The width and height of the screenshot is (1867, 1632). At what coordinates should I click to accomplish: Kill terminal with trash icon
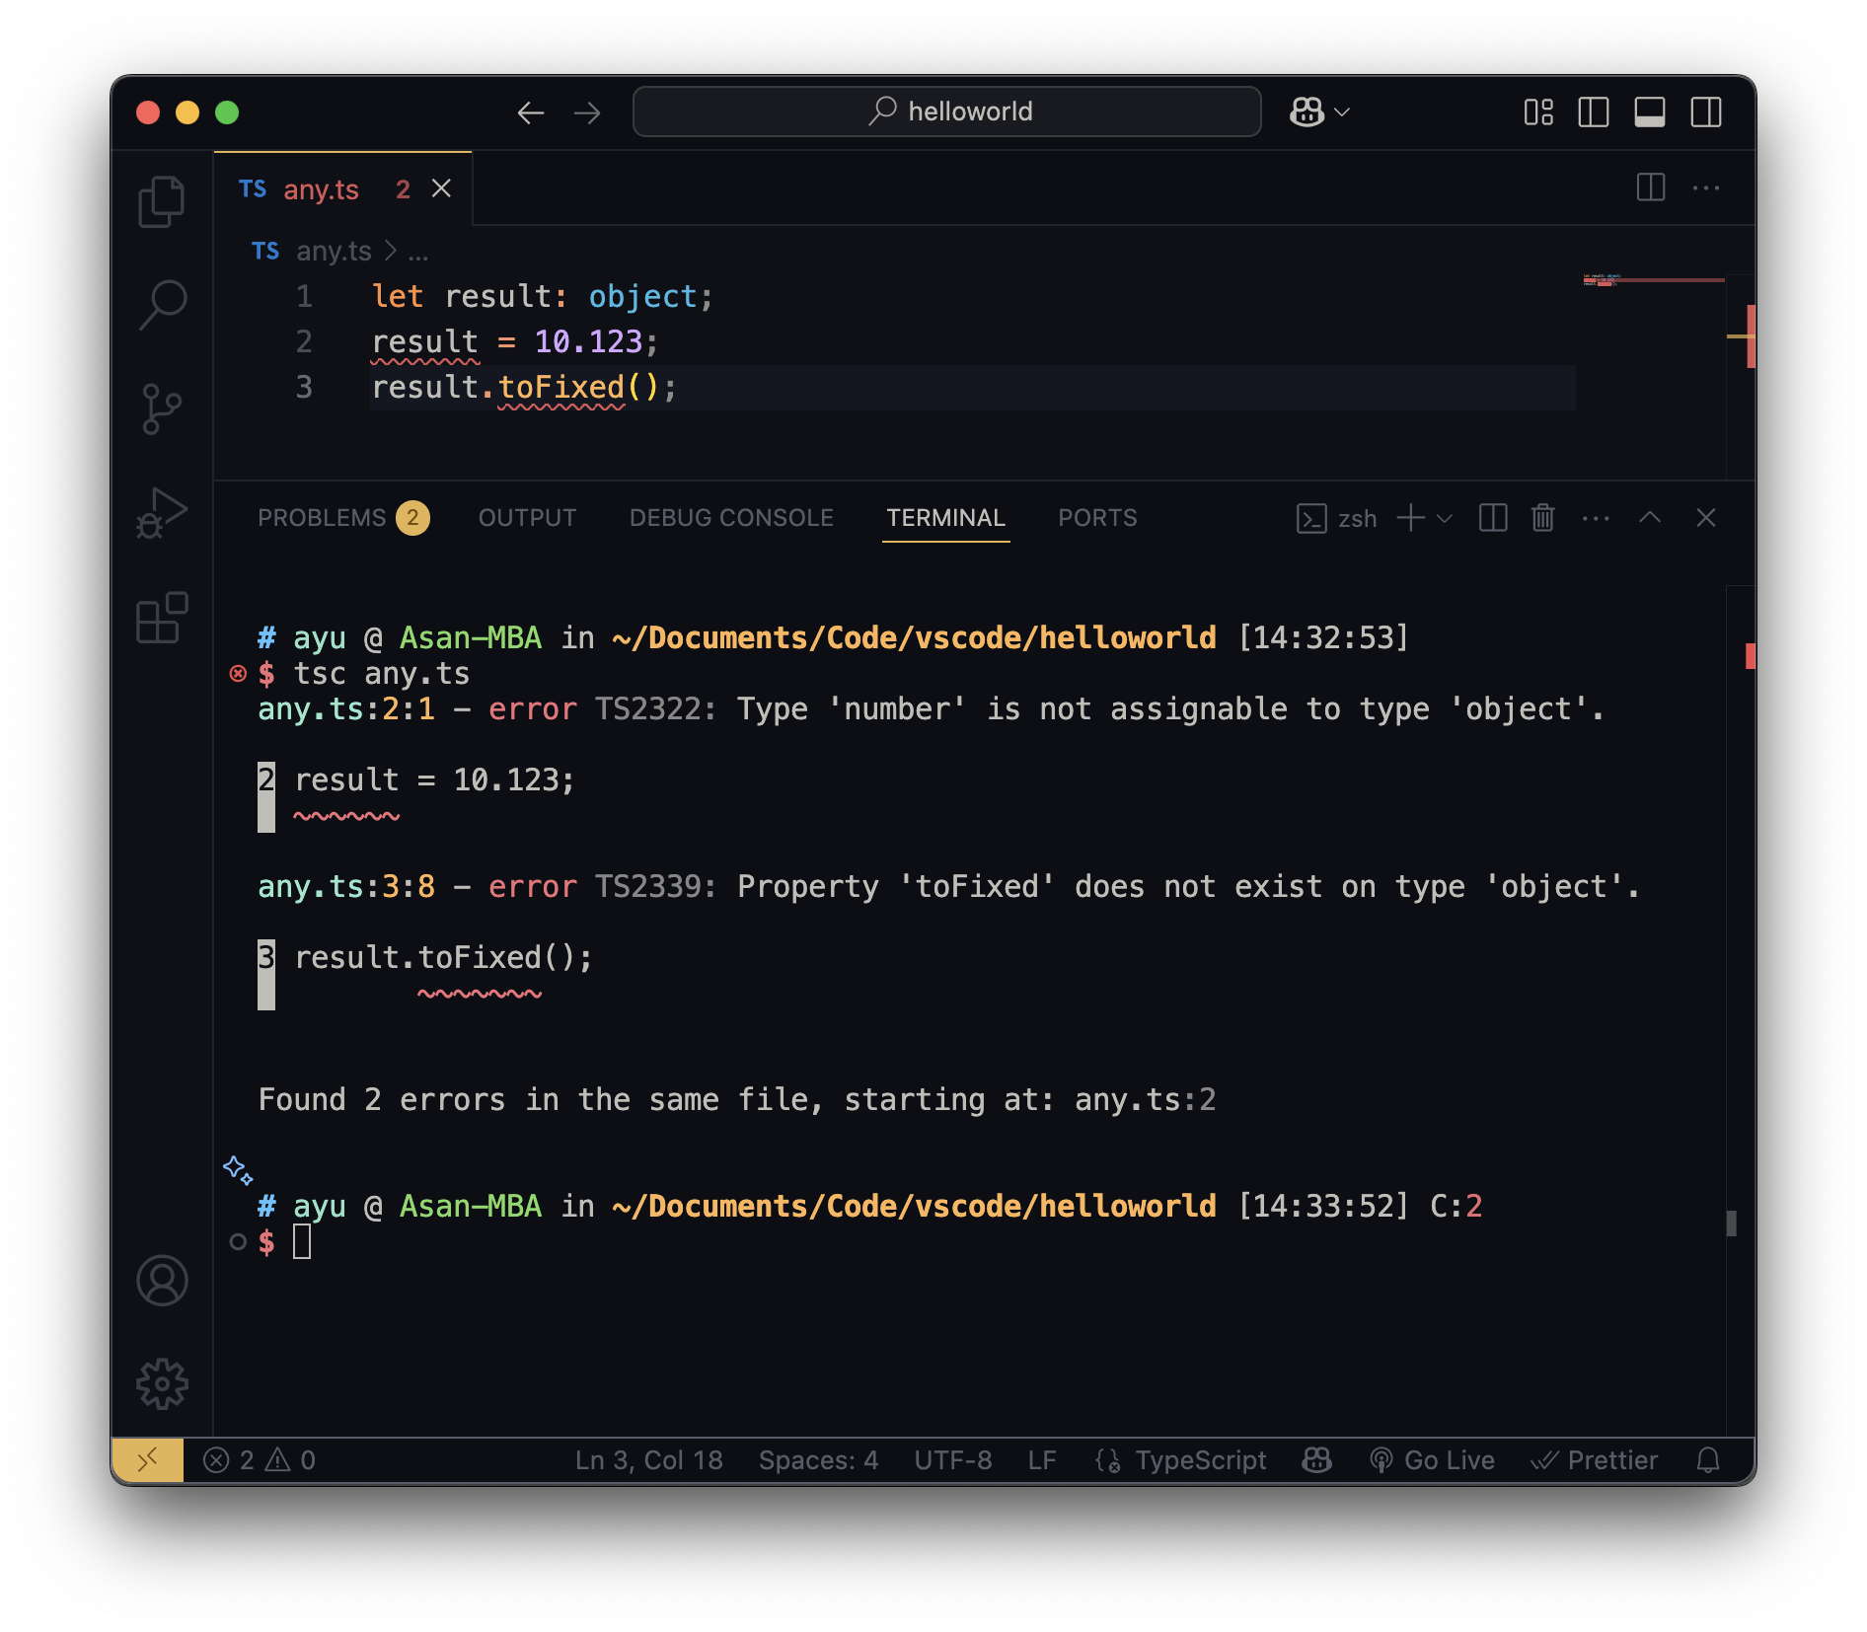coord(1543,518)
